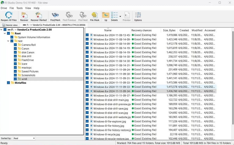Open the Details view dropdown arrow
The height and width of the screenshot is (145, 234).
click(x=120, y=16)
